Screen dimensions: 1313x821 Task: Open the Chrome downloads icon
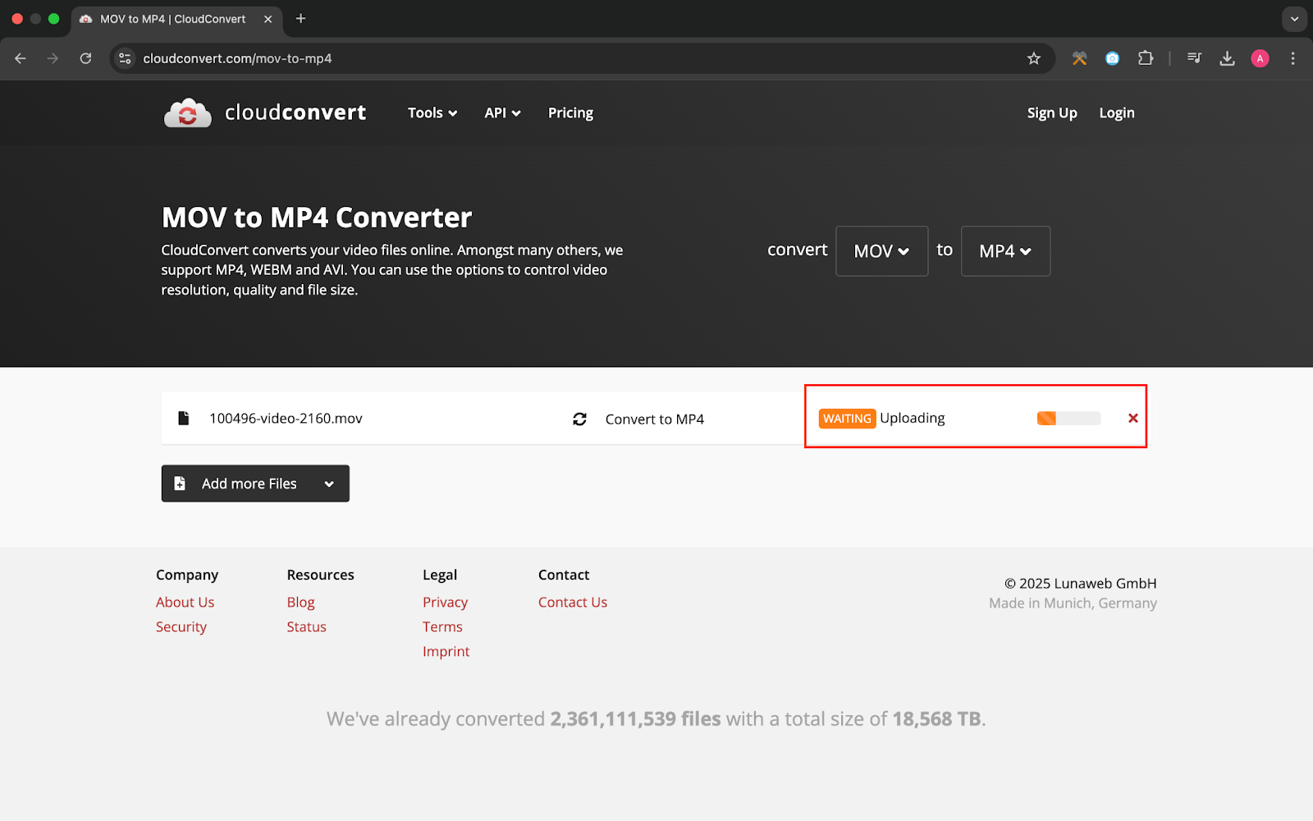tap(1227, 58)
